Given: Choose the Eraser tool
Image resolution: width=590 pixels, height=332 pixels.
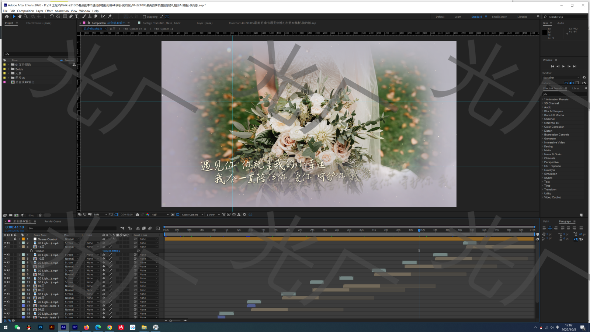Looking at the screenshot, I should click(x=96, y=17).
